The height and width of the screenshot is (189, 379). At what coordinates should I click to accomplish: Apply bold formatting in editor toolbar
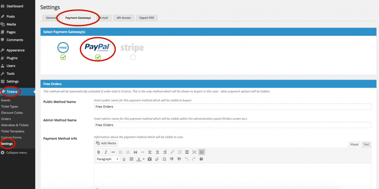[x=98, y=152]
